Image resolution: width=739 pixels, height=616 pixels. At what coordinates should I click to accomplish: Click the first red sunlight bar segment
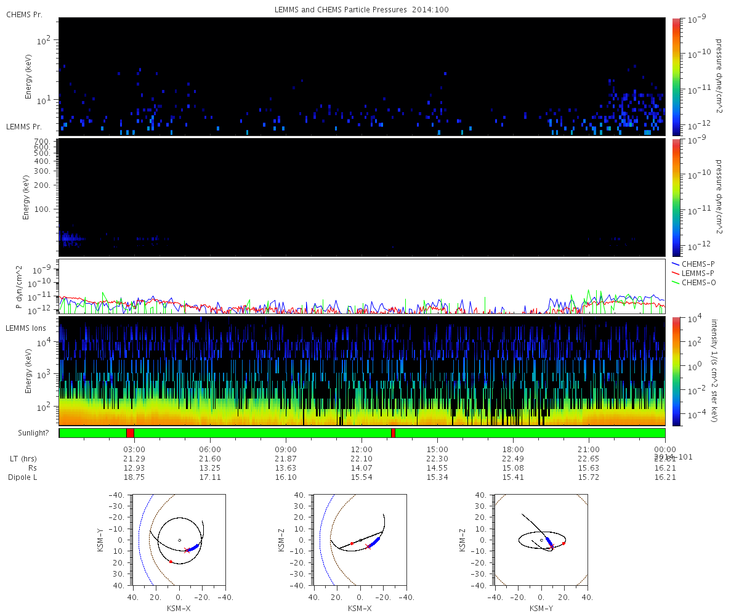(130, 433)
